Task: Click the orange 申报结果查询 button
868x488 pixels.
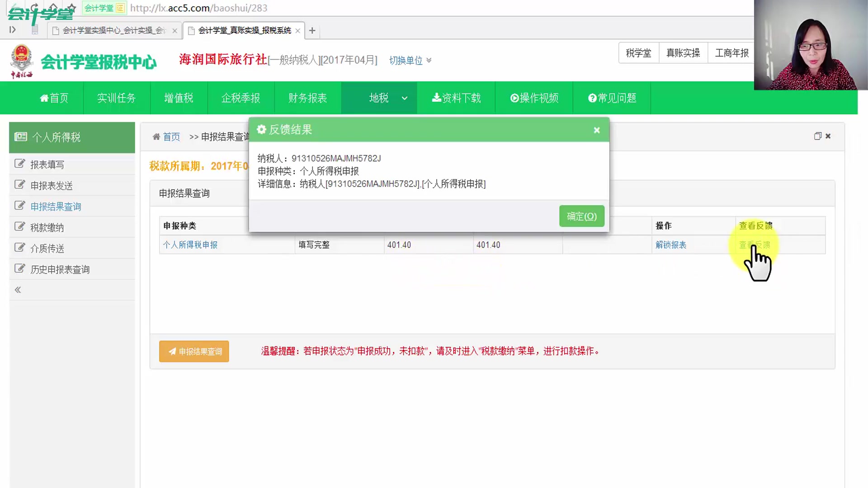Action: (194, 352)
